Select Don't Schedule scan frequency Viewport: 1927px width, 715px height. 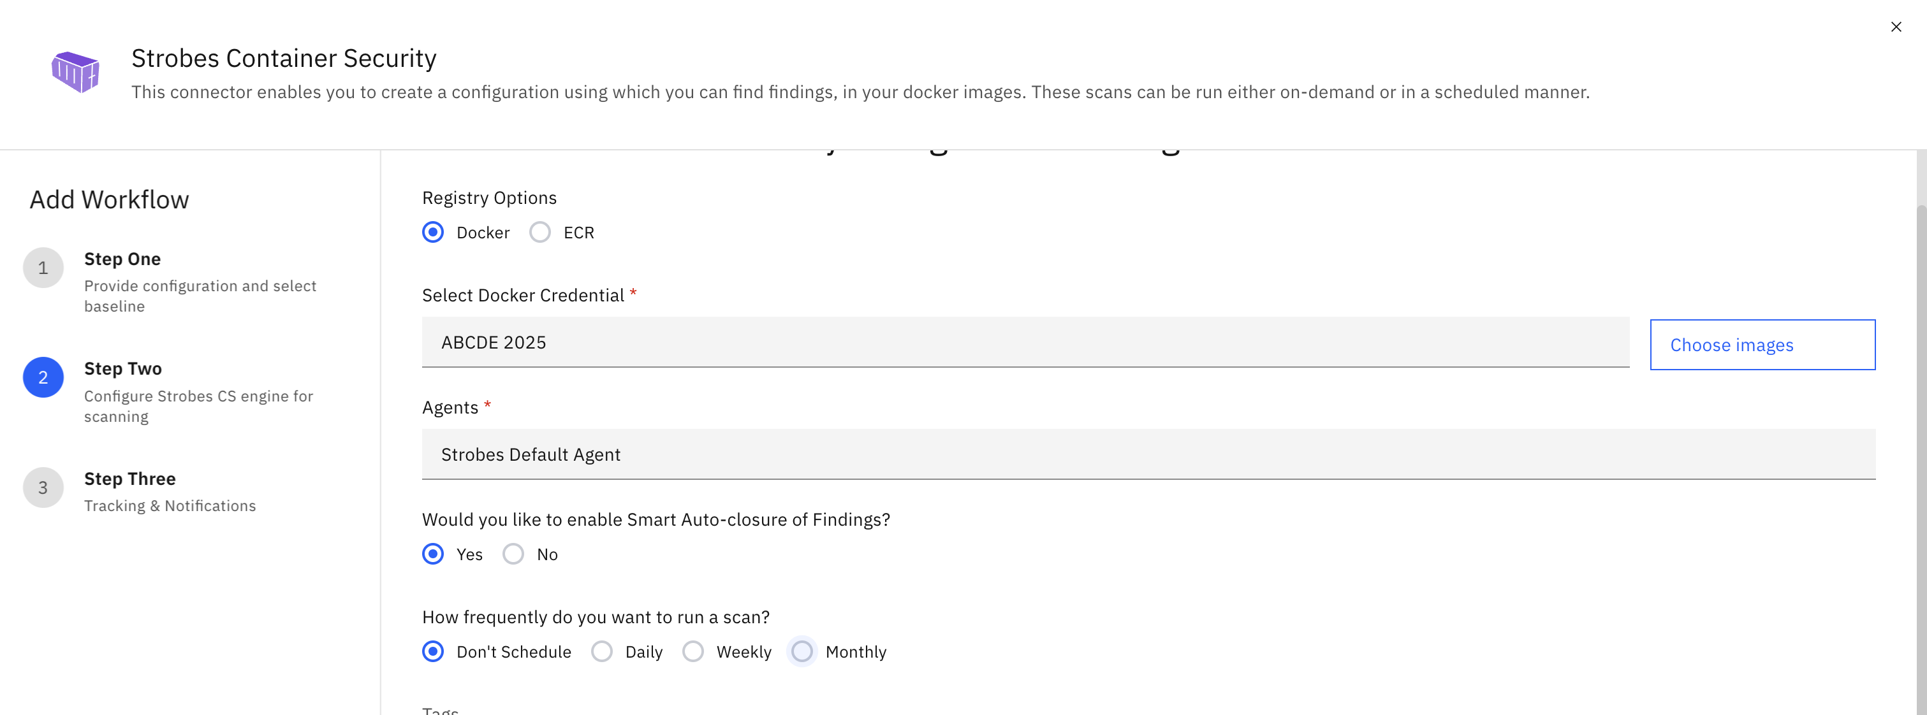(433, 651)
